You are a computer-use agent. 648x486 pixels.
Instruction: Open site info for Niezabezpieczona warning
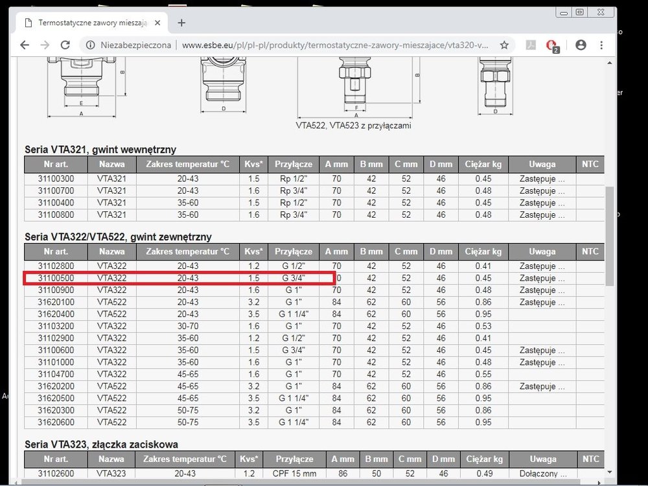(x=90, y=45)
